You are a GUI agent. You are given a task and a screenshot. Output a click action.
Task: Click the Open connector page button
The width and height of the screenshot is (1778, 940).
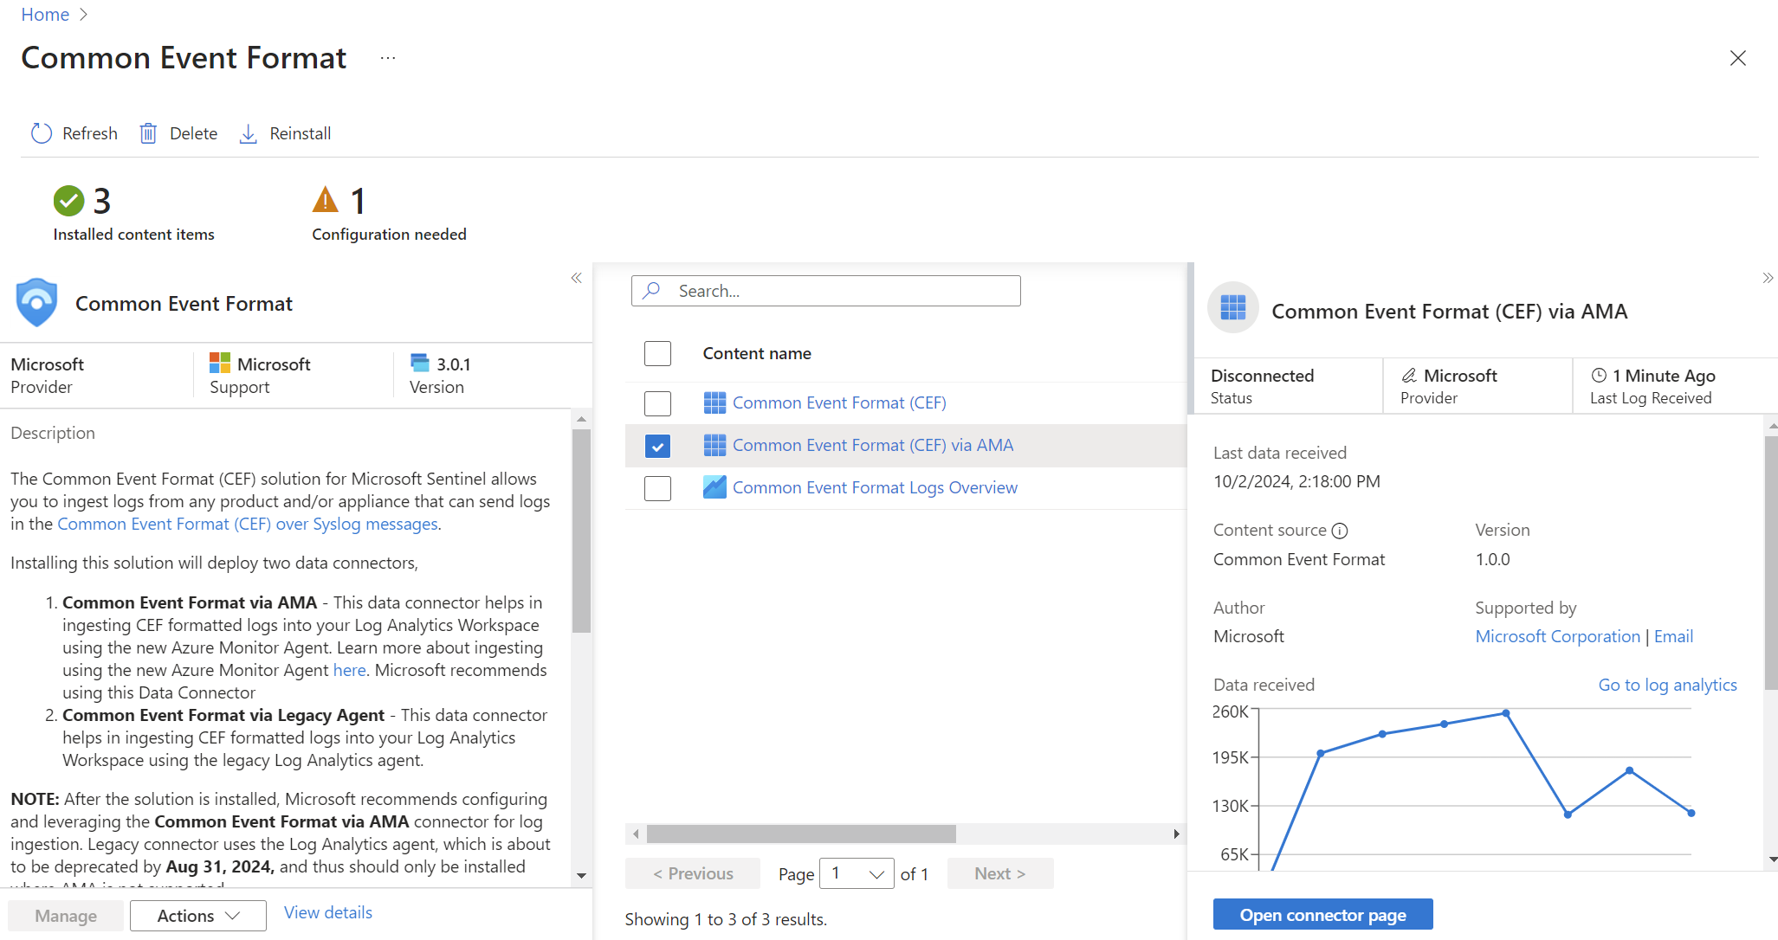1322,915
